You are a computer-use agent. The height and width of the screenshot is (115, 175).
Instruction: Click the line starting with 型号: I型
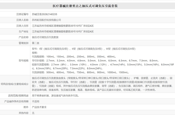84,49
